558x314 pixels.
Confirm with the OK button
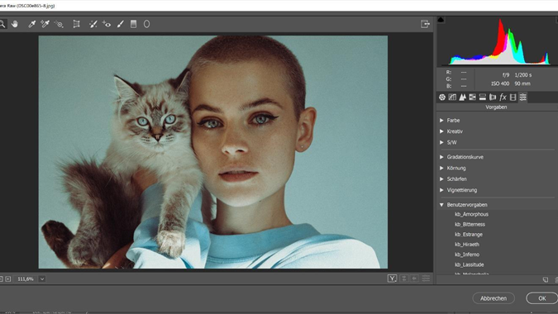pos(541,298)
